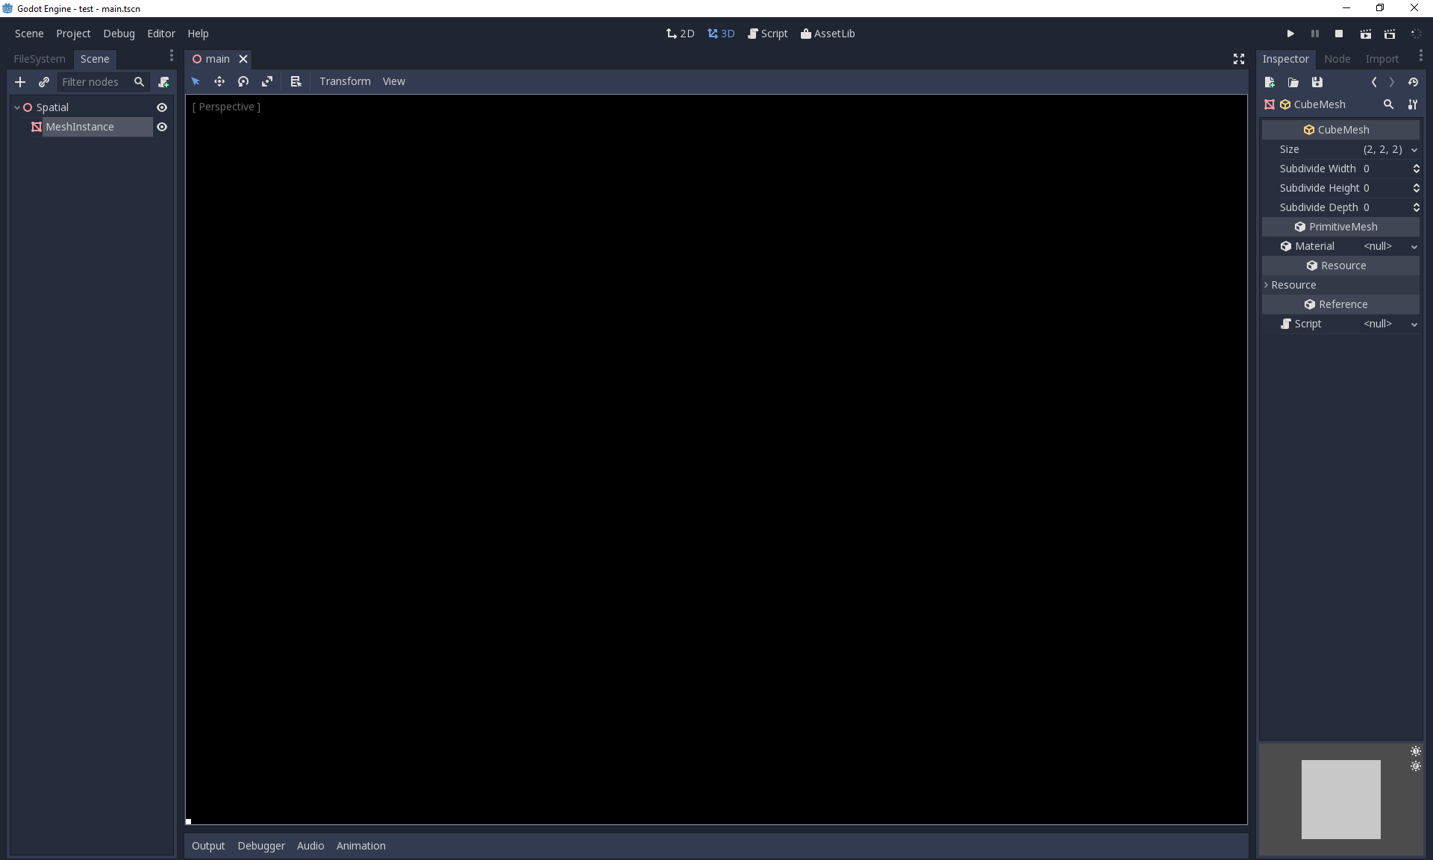Click the search properties magnifier in the Inspector

(x=1388, y=104)
